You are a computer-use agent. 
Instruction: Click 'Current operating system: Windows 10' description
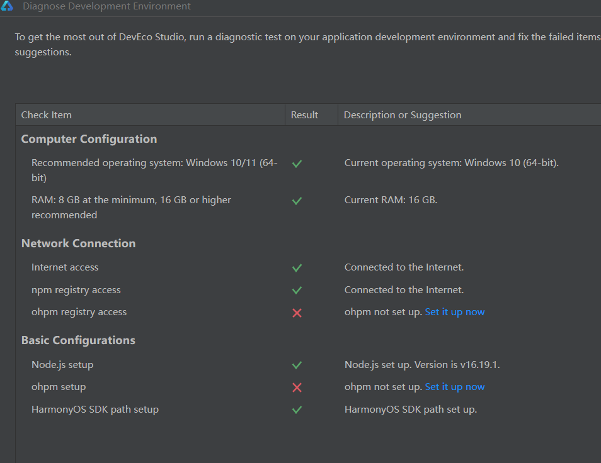coord(452,163)
